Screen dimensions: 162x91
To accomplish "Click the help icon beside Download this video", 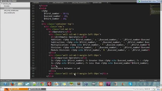I will coord(159,1).
